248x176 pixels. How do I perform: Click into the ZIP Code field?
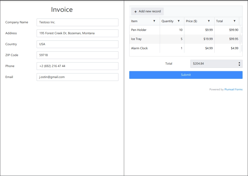point(77,55)
